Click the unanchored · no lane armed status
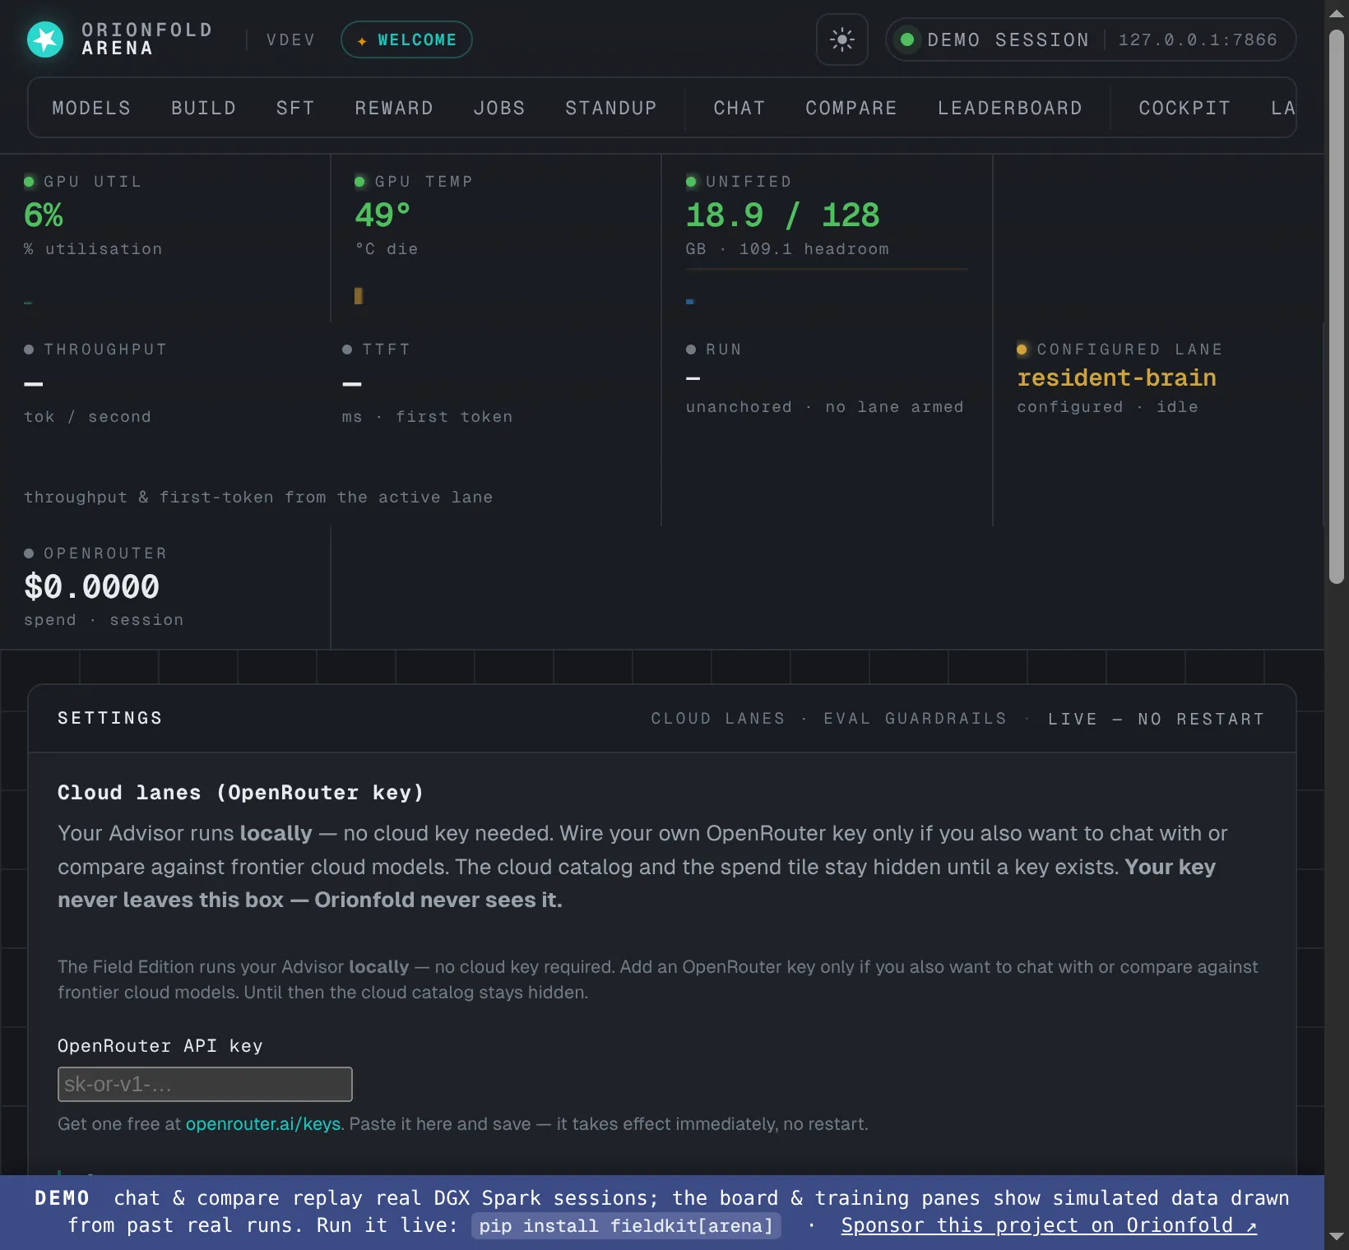Viewport: 1349px width, 1250px height. point(824,406)
